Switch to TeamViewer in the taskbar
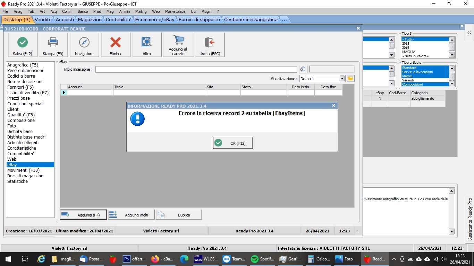Viewport: 474px width, 266px height. (234, 259)
